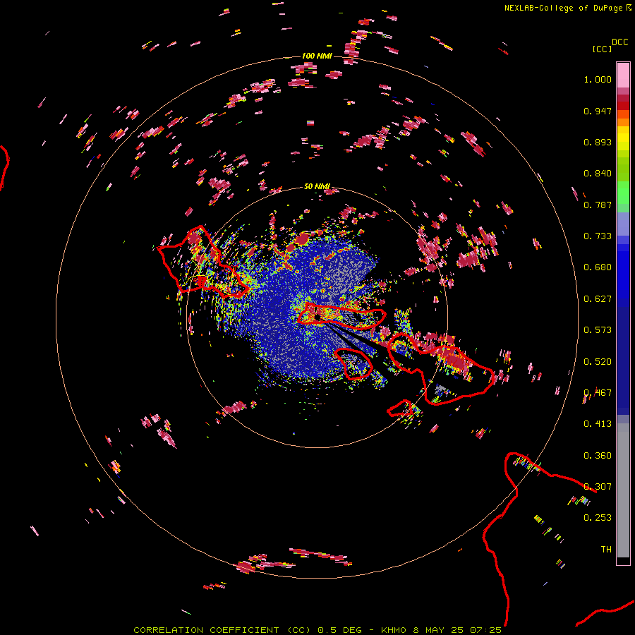Pick the light pink swatch beside 1.000
The image size is (635, 635).
[623, 75]
